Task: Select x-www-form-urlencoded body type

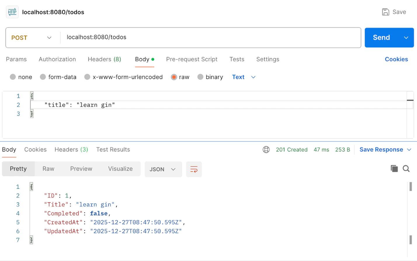Action: [x=87, y=77]
